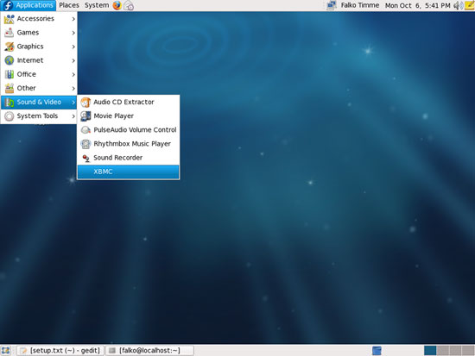Launch XBMC from the submenu

click(129, 172)
